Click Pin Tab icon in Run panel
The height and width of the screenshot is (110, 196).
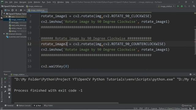5,91
